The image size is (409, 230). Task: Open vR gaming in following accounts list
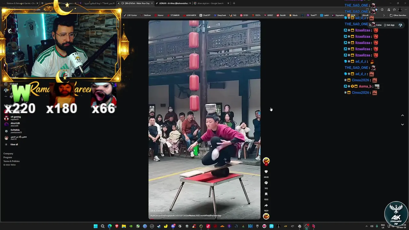click(x=15, y=118)
